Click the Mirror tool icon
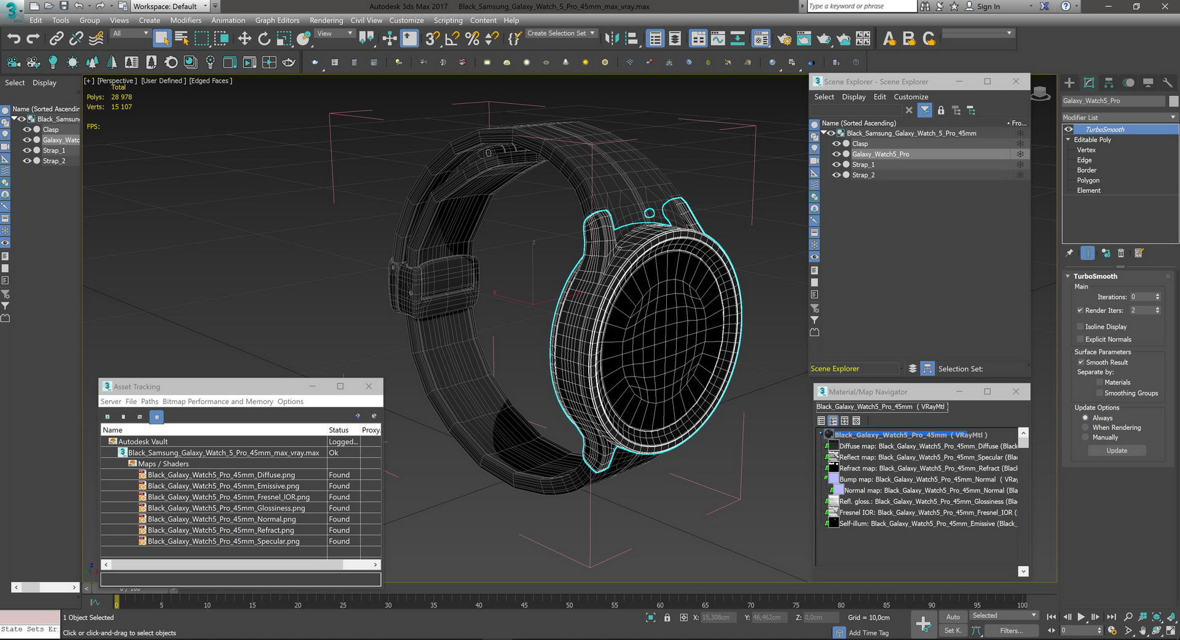Screen dimensions: 1180x640 (x=612, y=39)
